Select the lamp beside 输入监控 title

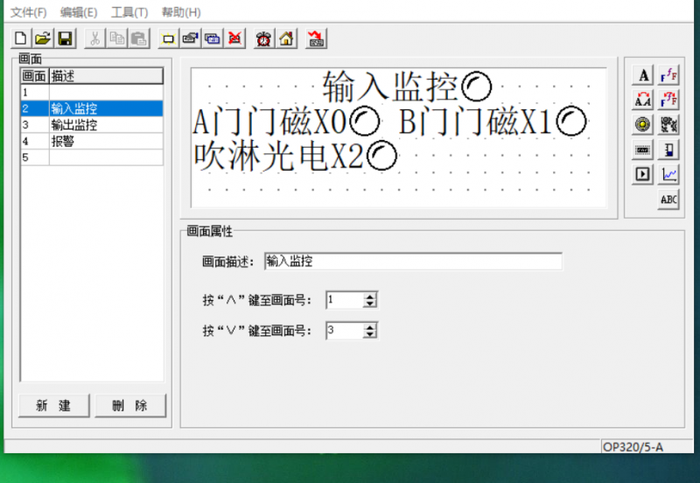pyautogui.click(x=476, y=87)
